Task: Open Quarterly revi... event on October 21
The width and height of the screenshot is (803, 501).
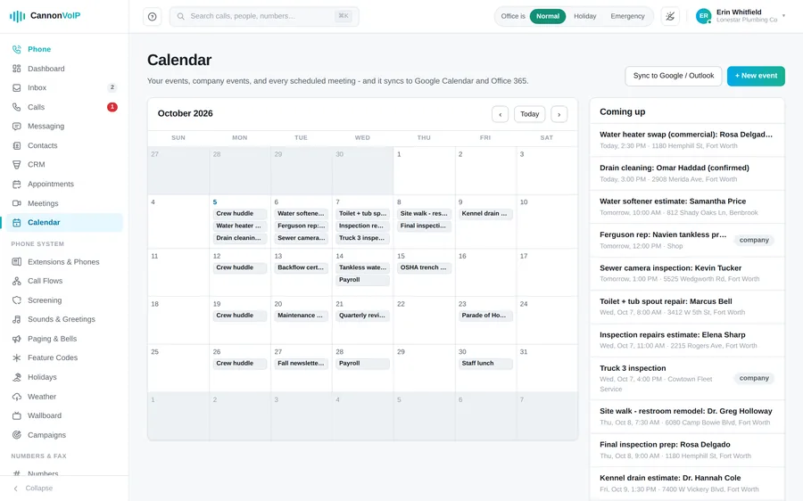Action: point(362,316)
